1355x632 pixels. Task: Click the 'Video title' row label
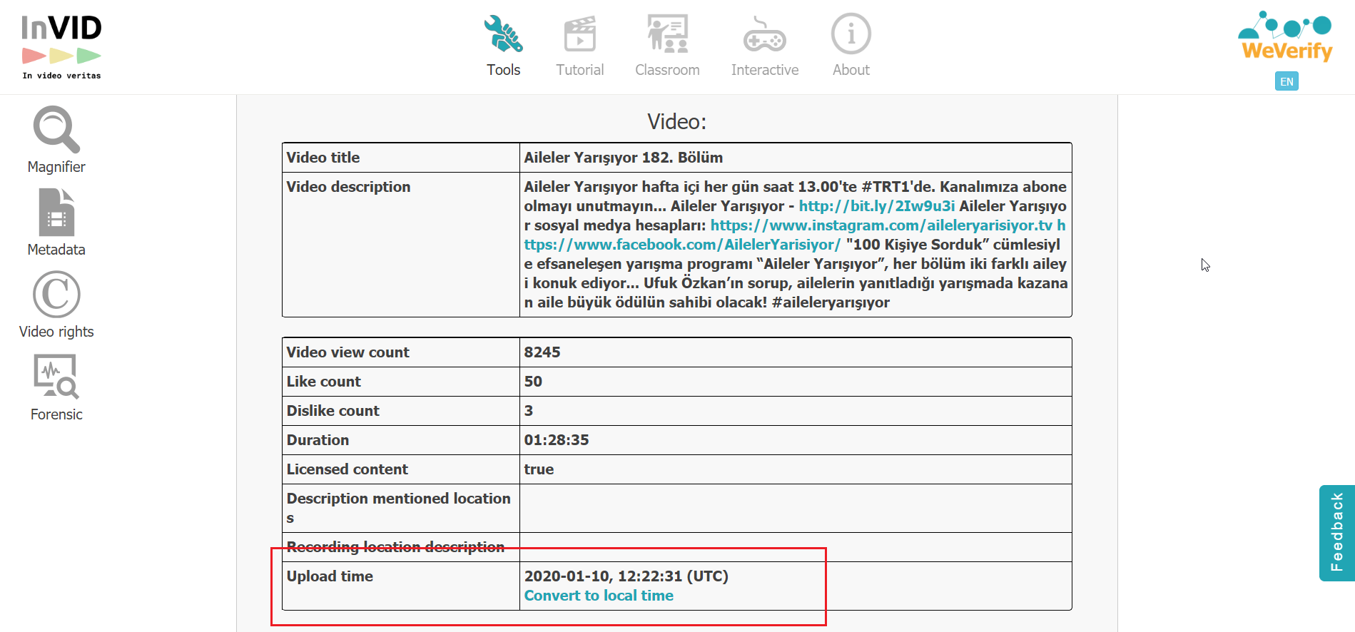pos(323,158)
